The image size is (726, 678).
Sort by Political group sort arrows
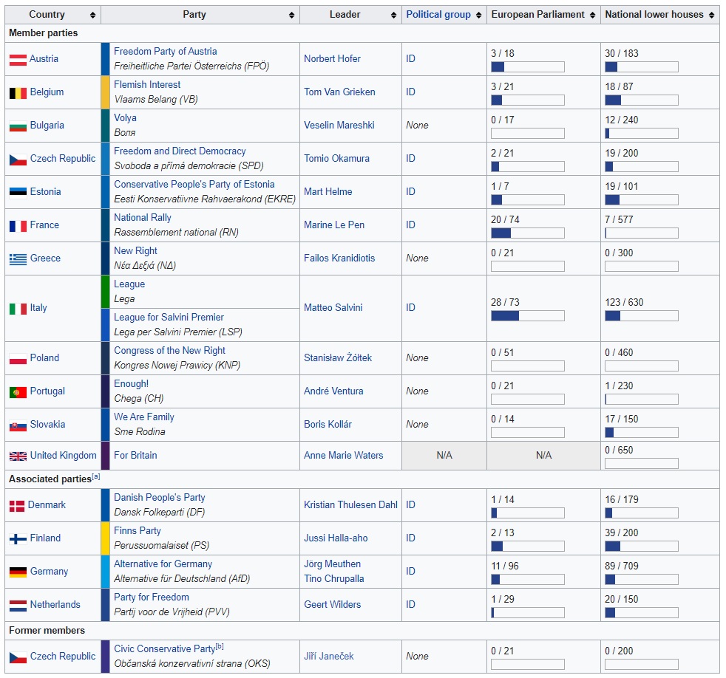tap(479, 16)
